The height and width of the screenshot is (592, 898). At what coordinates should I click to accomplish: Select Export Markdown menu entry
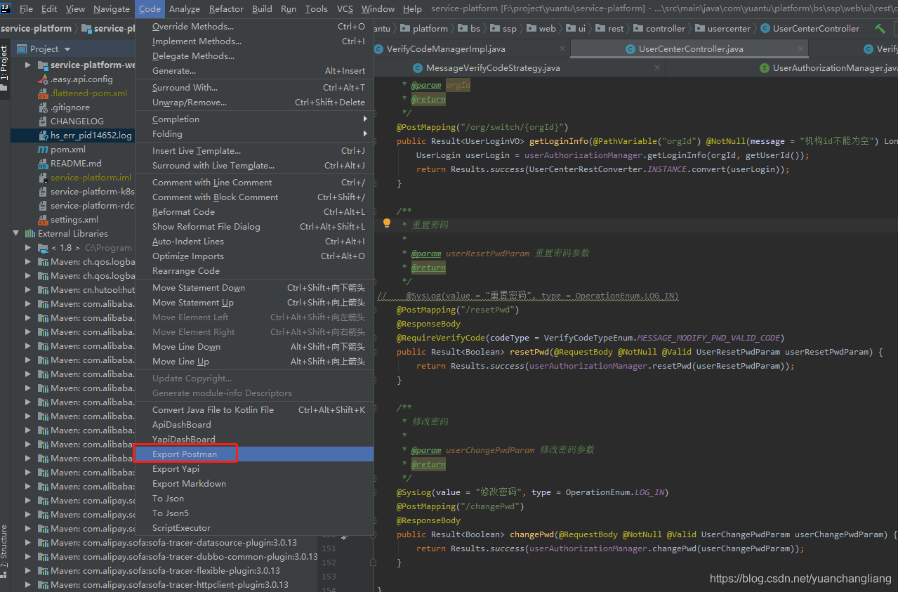point(254,484)
